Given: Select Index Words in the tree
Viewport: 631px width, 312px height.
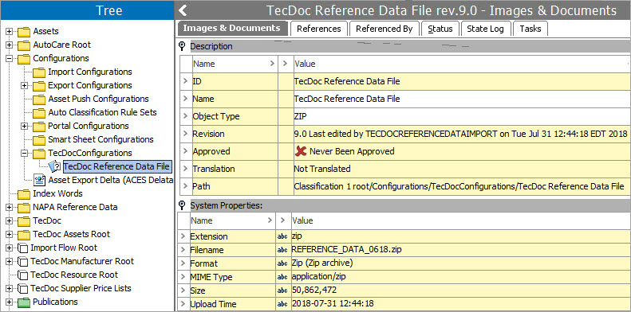Looking at the screenshot, I should pyautogui.click(x=57, y=193).
